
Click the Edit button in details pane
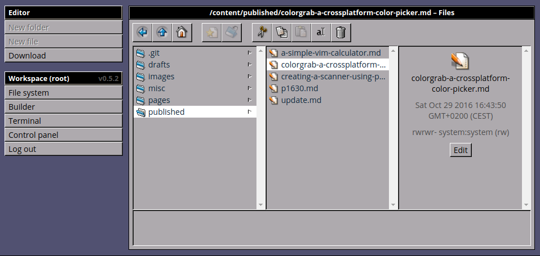[x=461, y=150]
